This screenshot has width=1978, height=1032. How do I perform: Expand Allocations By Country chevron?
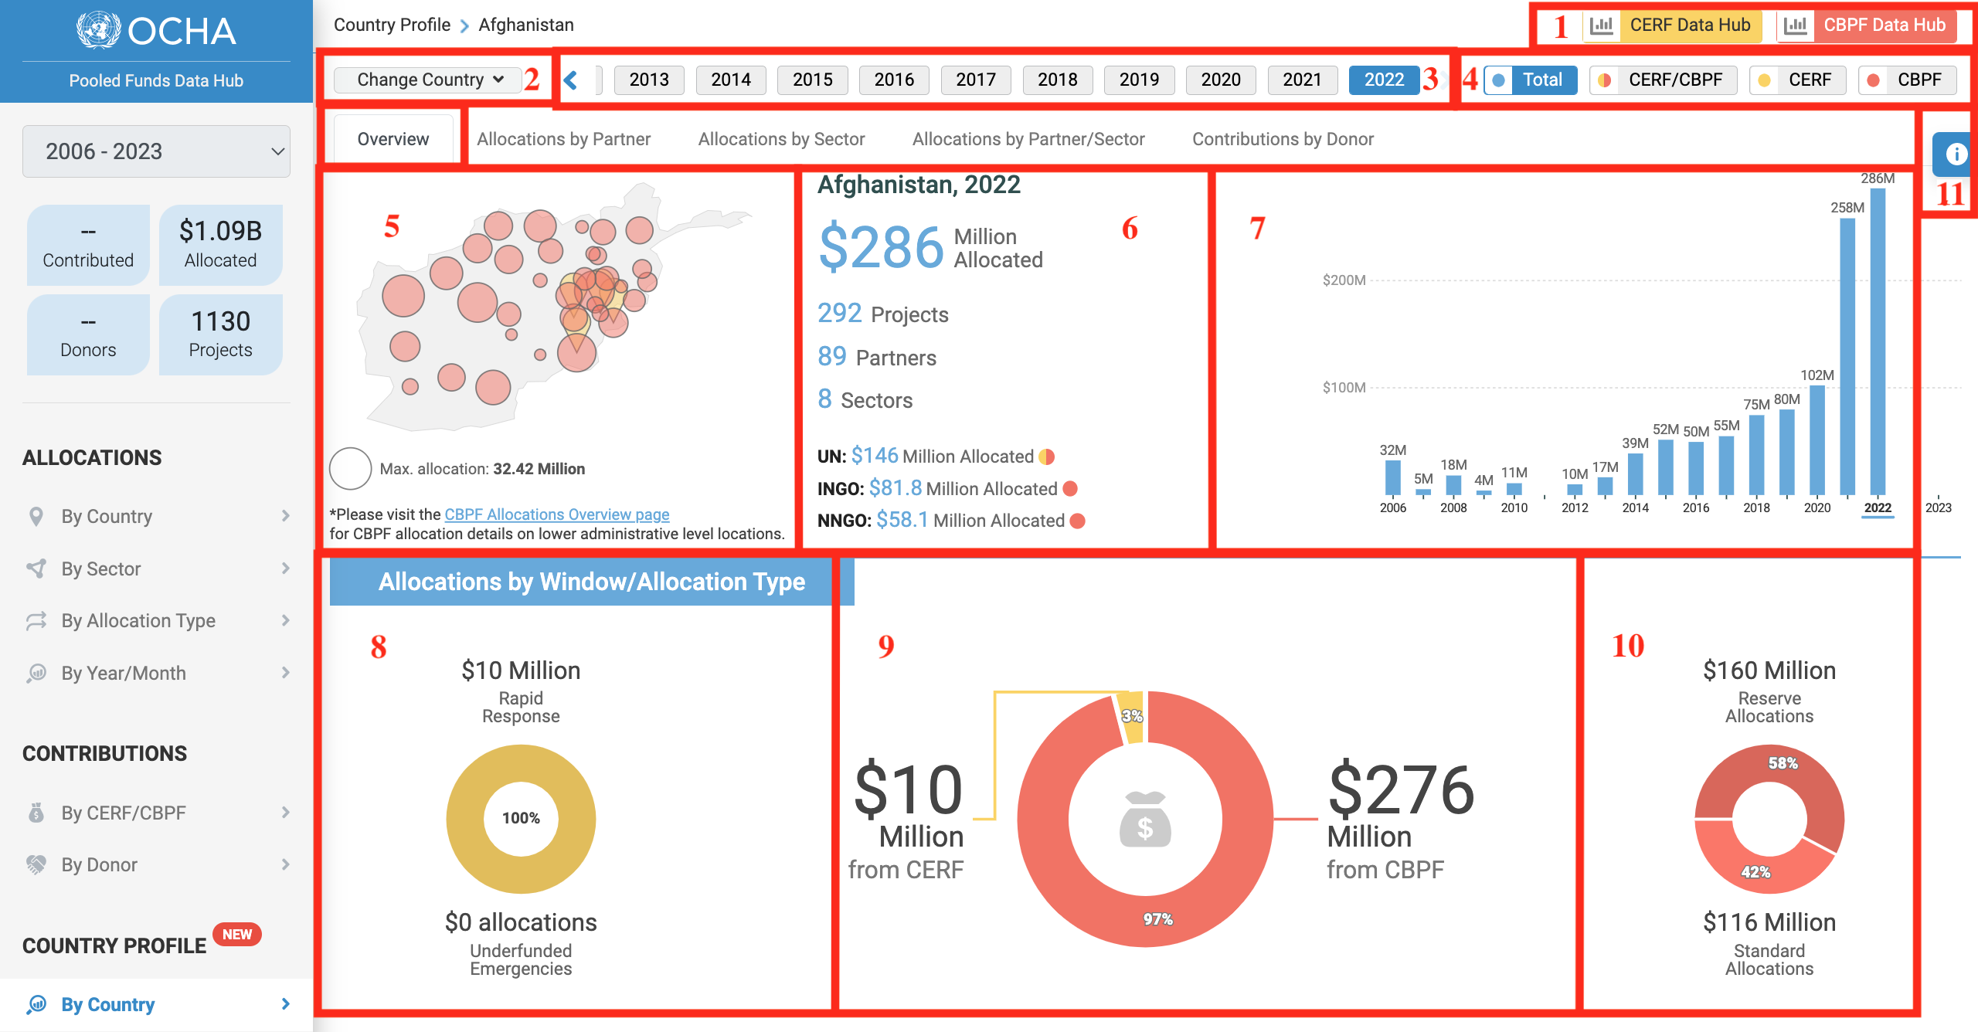pos(286,516)
